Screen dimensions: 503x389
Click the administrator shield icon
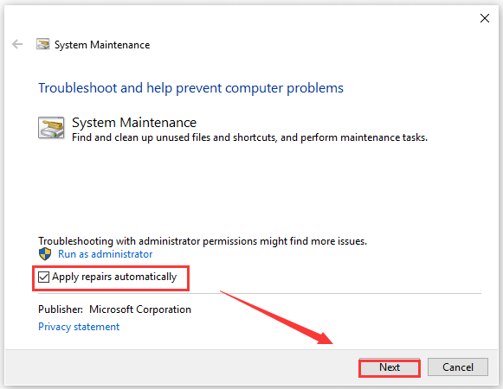[45, 254]
